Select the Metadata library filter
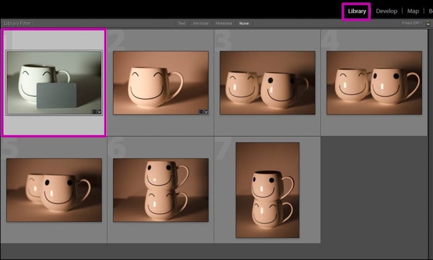433x260 pixels. (224, 23)
